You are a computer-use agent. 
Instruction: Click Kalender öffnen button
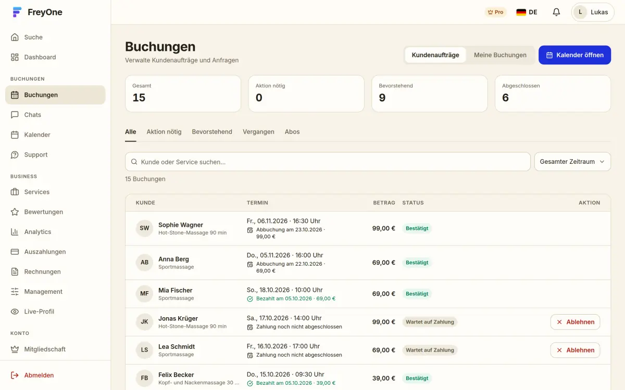pos(574,55)
